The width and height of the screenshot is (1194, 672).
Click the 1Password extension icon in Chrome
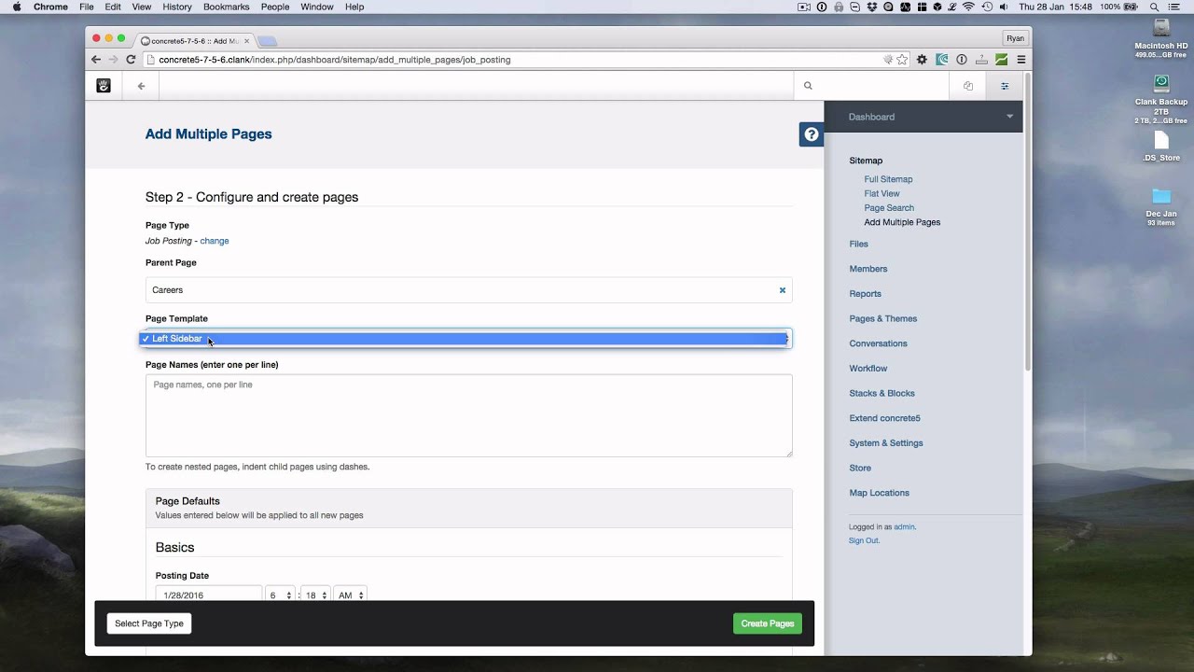pos(962,60)
